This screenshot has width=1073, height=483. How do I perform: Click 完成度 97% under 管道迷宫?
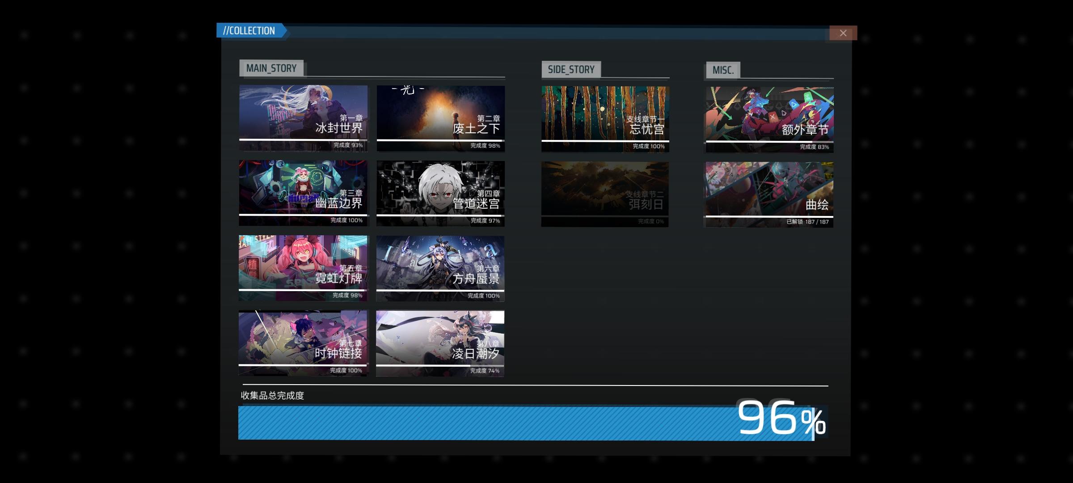tap(485, 220)
